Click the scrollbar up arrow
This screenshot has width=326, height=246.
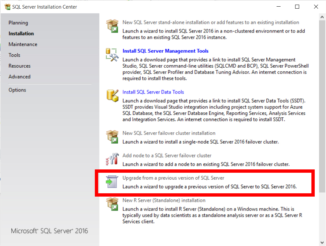pos(322,17)
